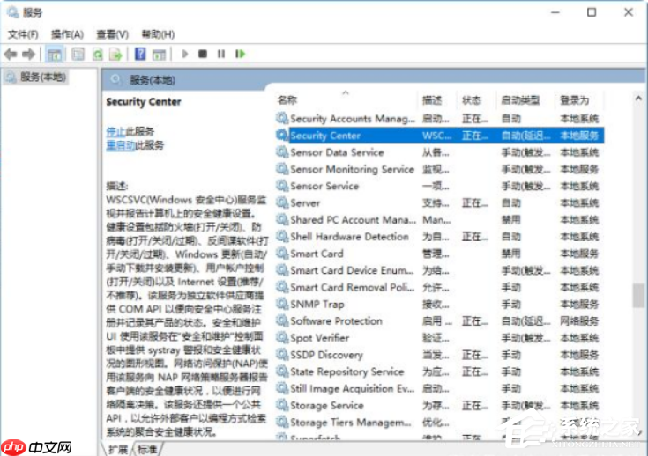Click the 重启动 link to restart service

121,145
